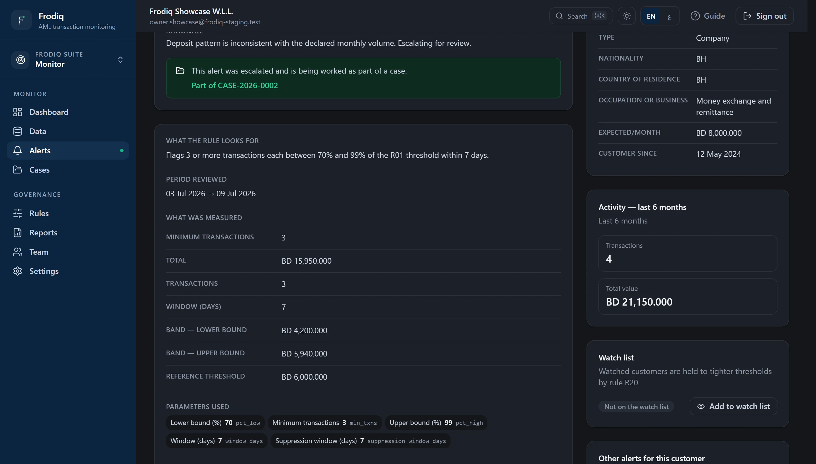Select EN language option
Viewport: 816px width, 464px height.
coord(651,16)
